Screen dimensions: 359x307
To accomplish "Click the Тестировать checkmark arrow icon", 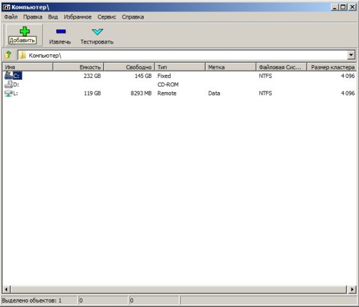I will click(97, 31).
